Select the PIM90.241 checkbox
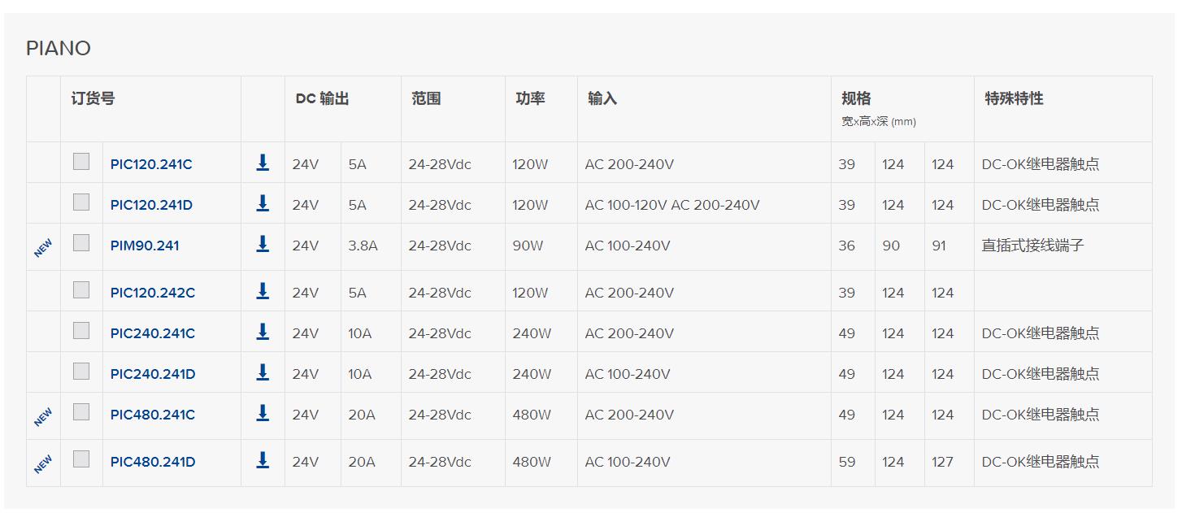 click(x=81, y=243)
